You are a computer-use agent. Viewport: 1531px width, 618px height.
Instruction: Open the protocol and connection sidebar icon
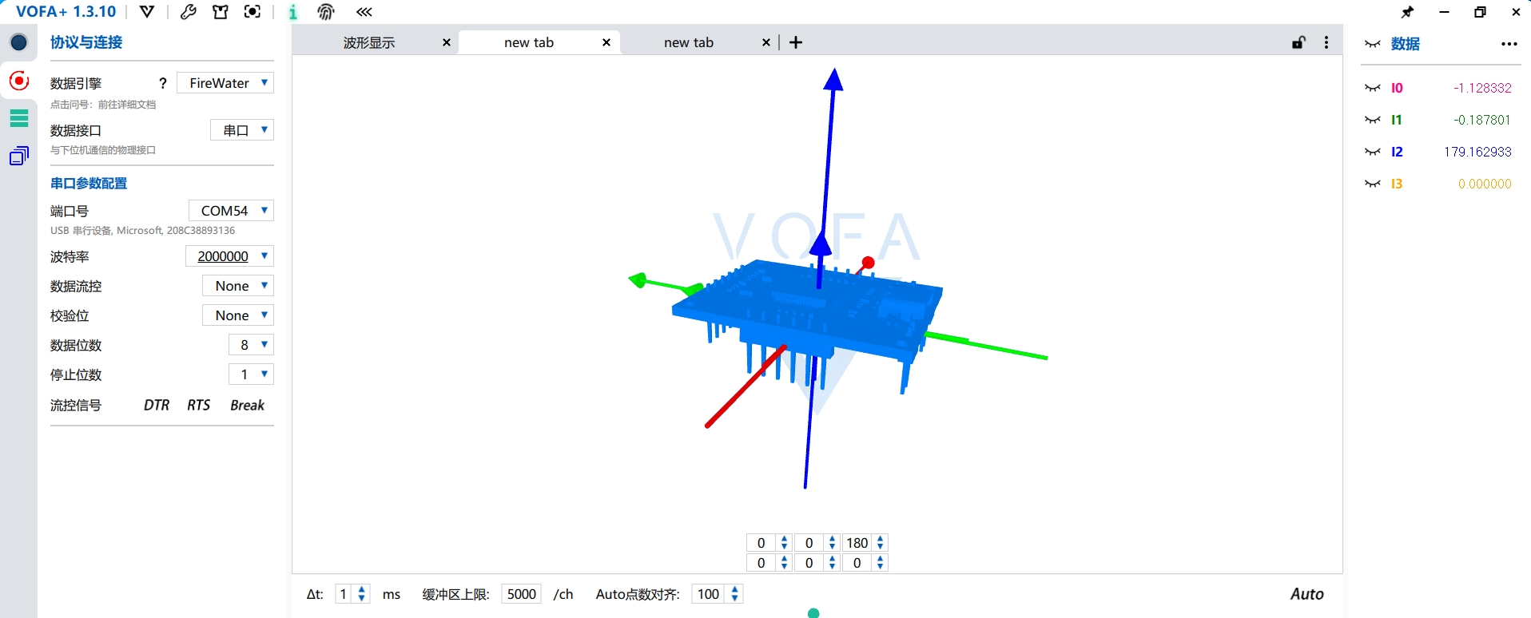[x=19, y=42]
